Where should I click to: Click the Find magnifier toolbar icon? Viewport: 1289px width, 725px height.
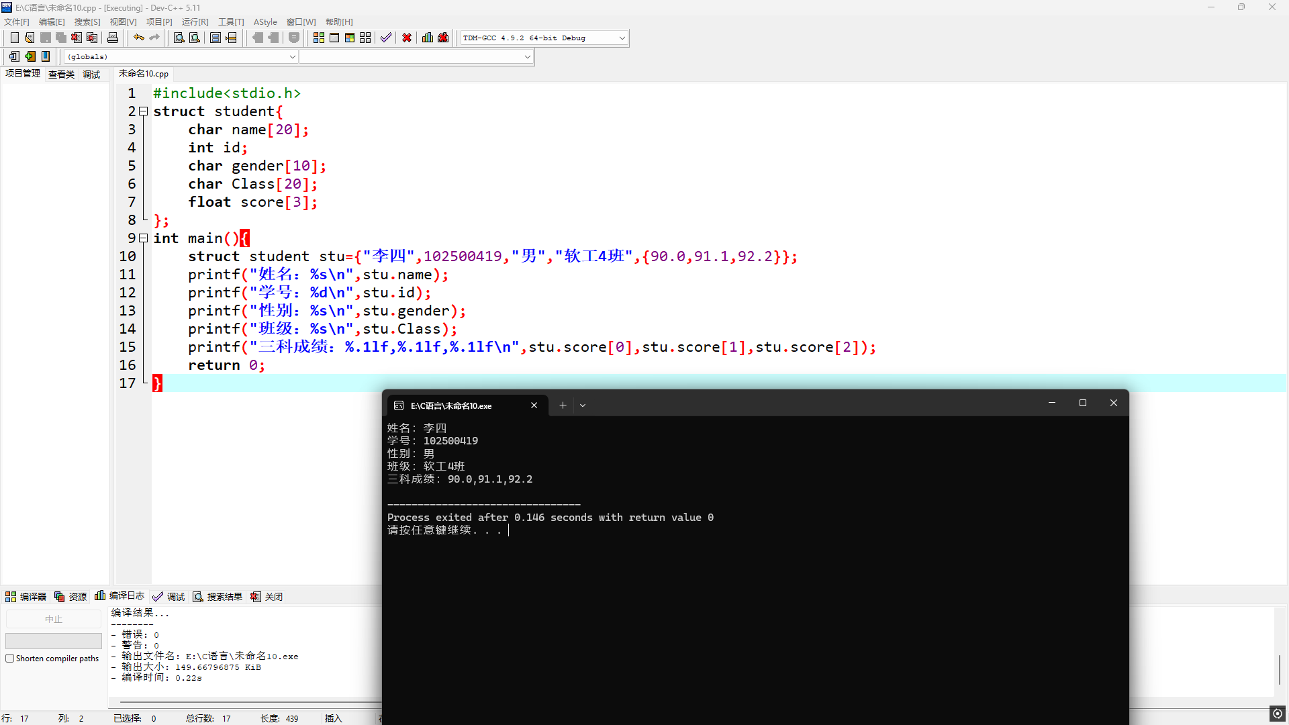(179, 38)
